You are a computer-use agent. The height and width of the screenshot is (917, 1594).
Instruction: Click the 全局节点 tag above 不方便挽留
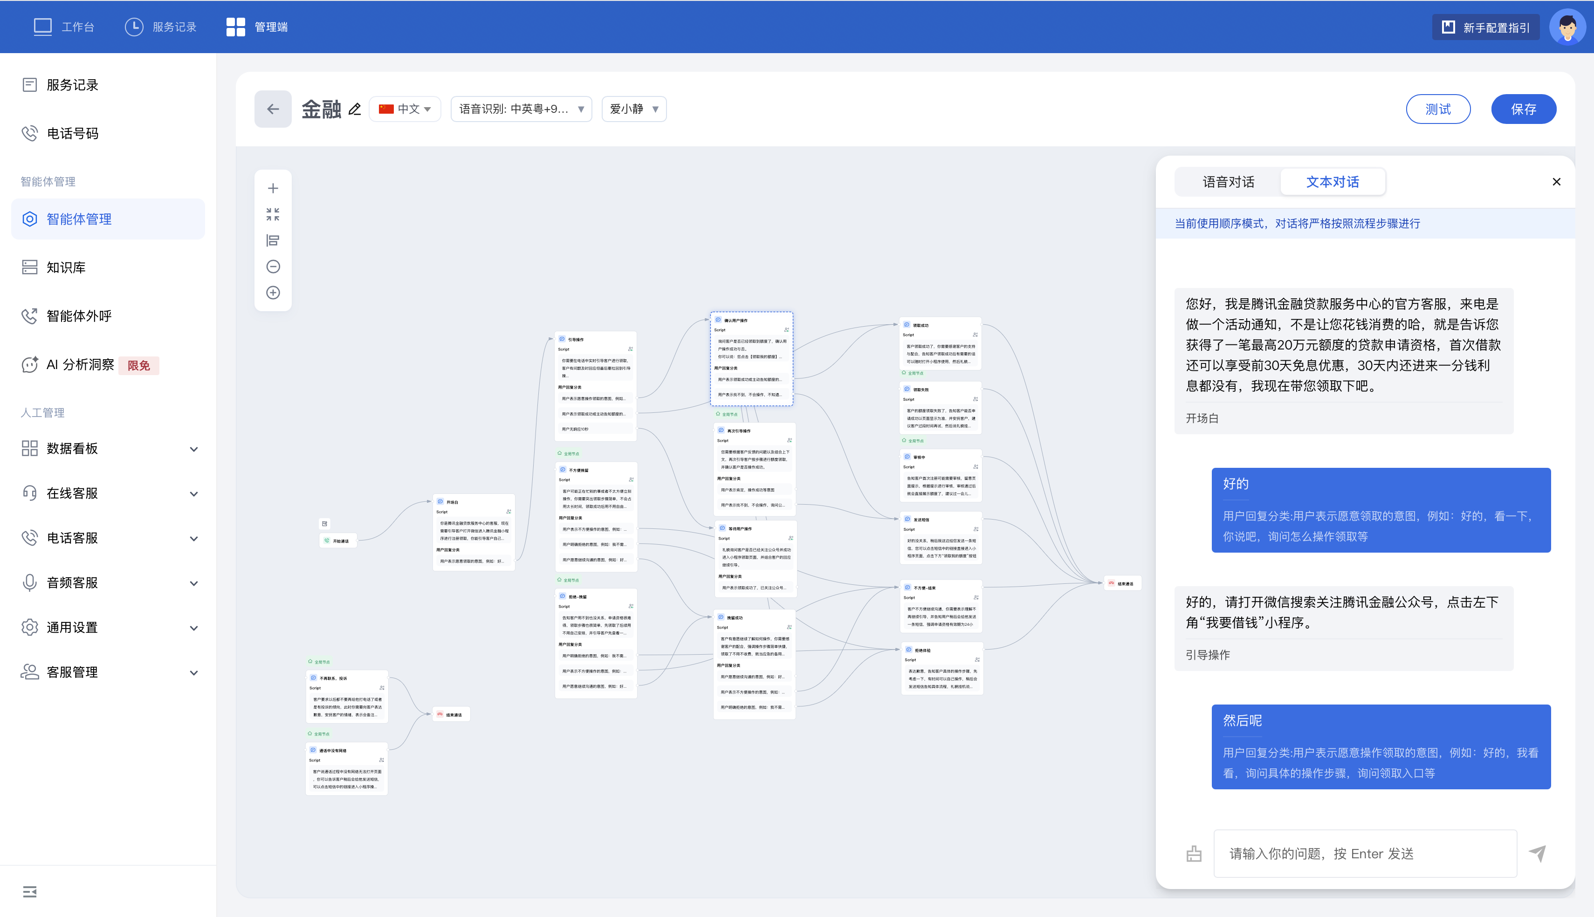[x=568, y=453]
